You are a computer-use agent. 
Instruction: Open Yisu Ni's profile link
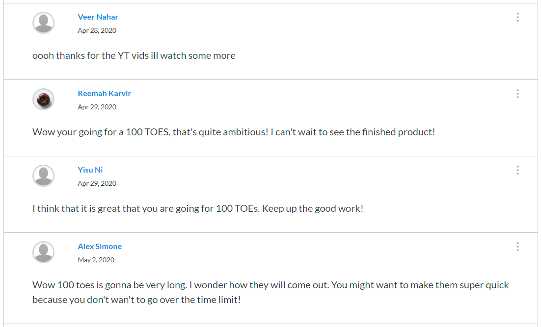click(x=90, y=170)
